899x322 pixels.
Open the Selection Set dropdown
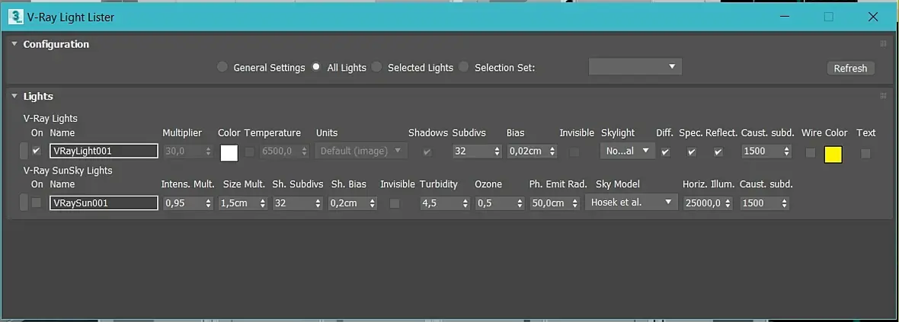[x=635, y=66]
